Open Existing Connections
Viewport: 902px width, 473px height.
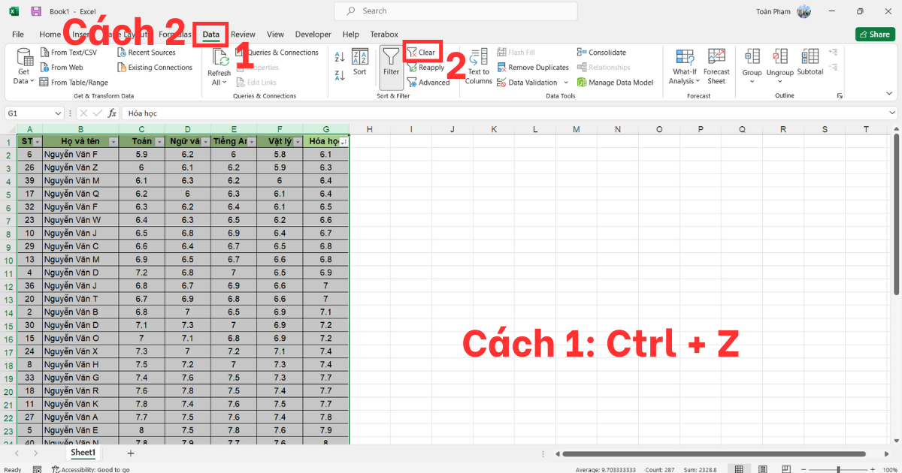click(155, 68)
